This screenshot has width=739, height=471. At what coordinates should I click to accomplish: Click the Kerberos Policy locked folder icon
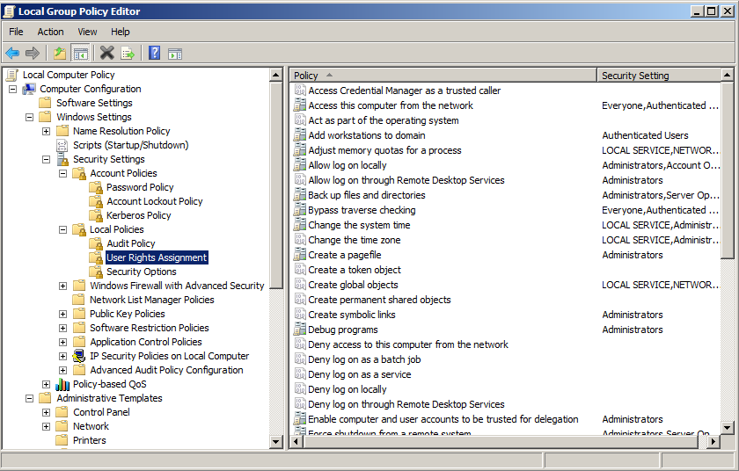(x=96, y=215)
